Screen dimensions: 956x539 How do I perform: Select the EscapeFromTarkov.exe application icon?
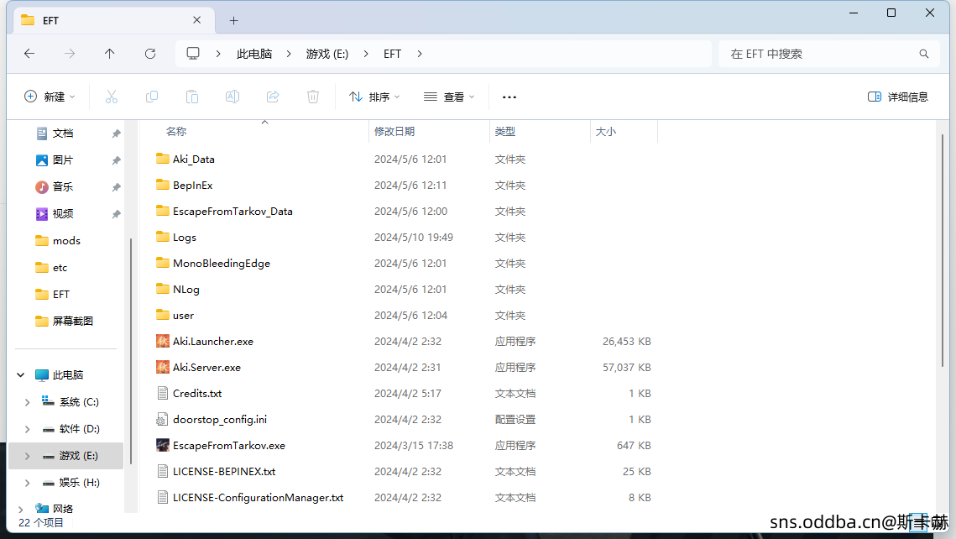pos(162,445)
